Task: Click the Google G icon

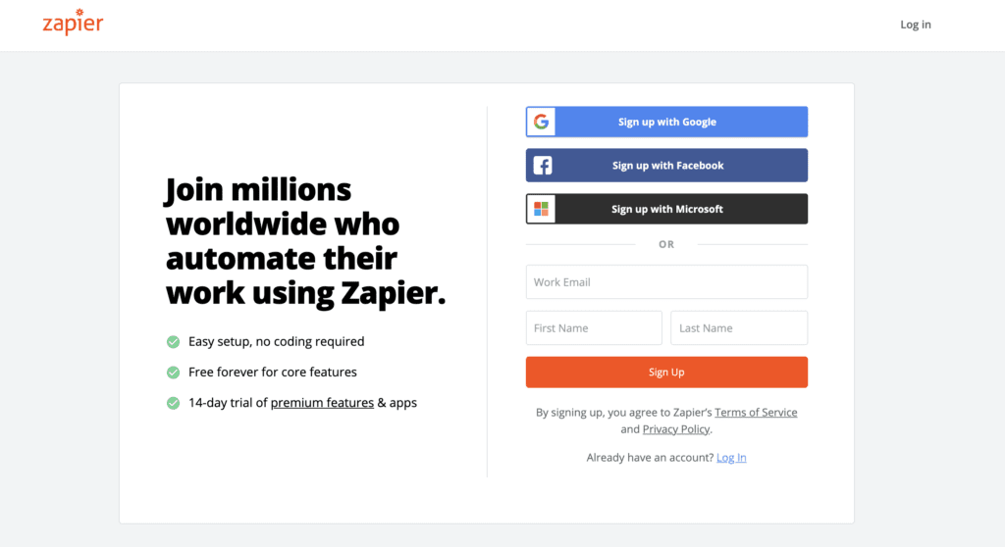Action: 541,122
